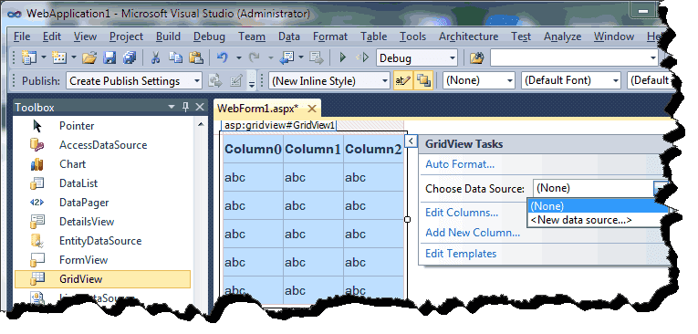Open the Add New Item dropdown arrow
Screen dimensions: 698x334
click(x=74, y=57)
